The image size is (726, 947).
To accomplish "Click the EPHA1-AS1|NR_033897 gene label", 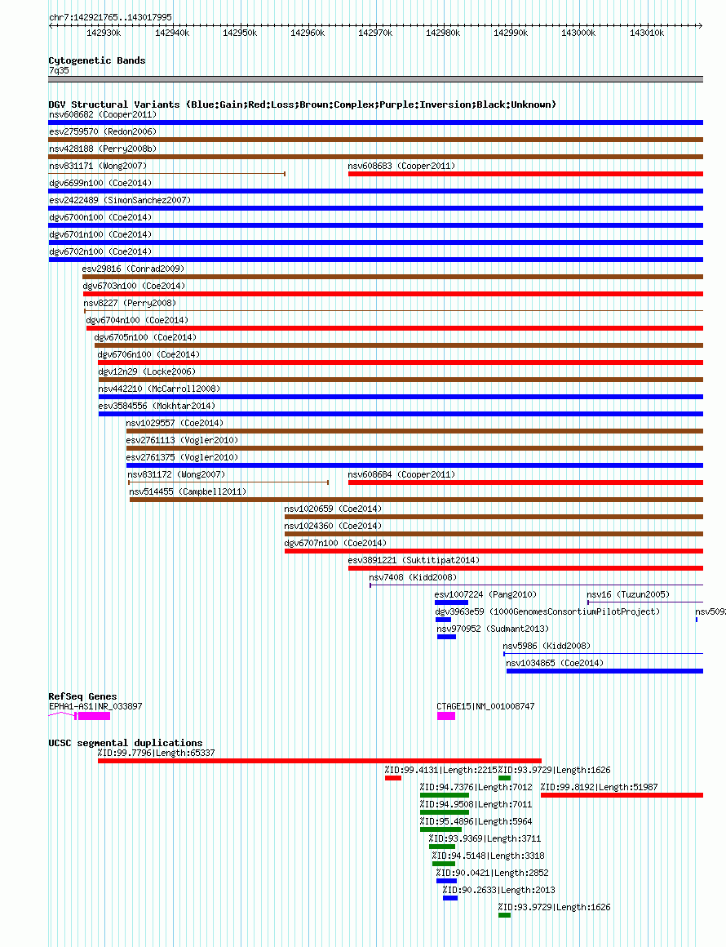I will tap(95, 706).
